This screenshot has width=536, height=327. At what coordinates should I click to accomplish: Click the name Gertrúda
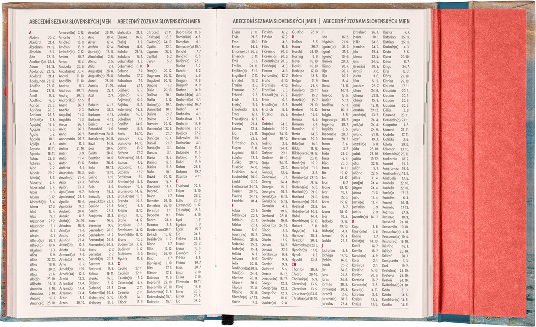(268, 221)
